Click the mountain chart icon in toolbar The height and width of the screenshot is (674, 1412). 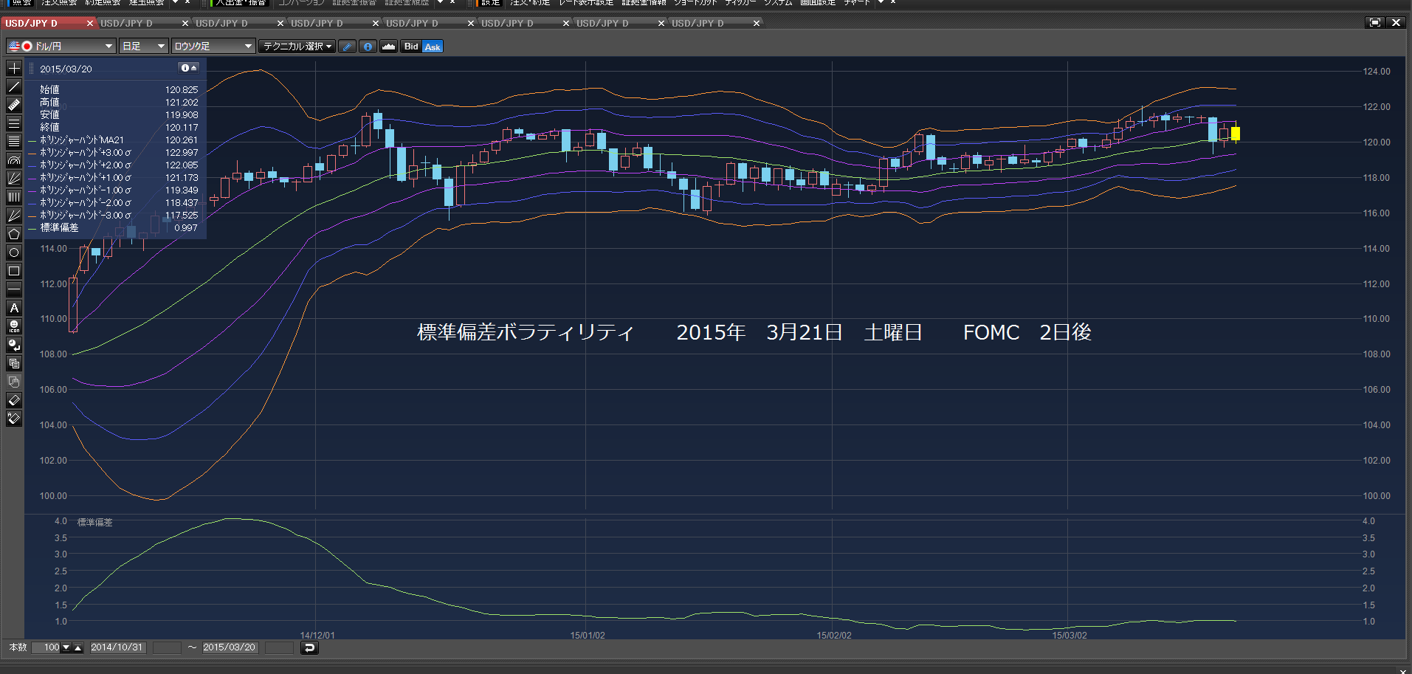pyautogui.click(x=388, y=47)
